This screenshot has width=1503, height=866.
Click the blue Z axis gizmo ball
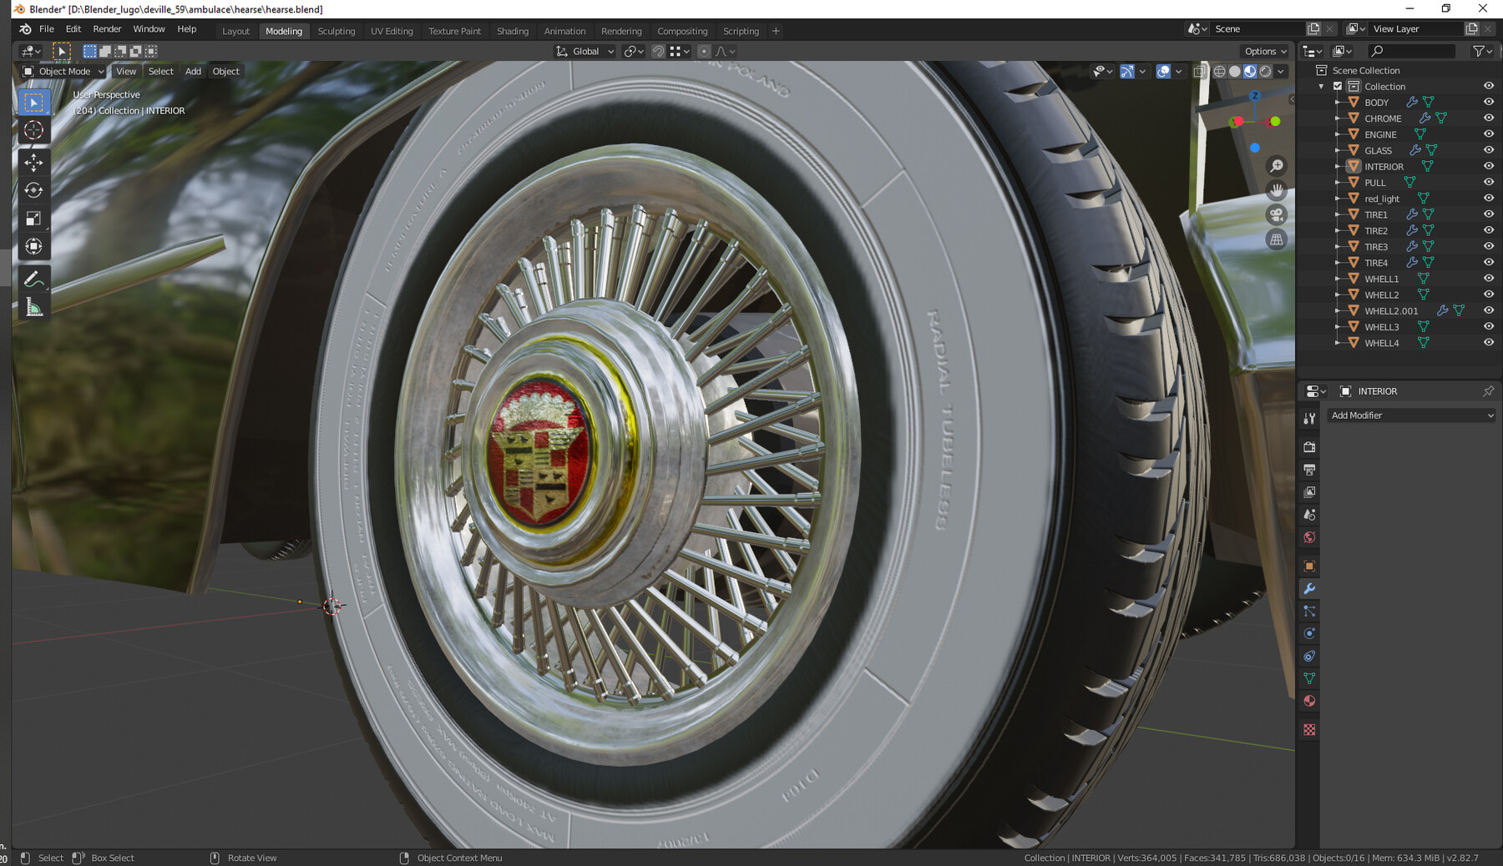(x=1254, y=96)
